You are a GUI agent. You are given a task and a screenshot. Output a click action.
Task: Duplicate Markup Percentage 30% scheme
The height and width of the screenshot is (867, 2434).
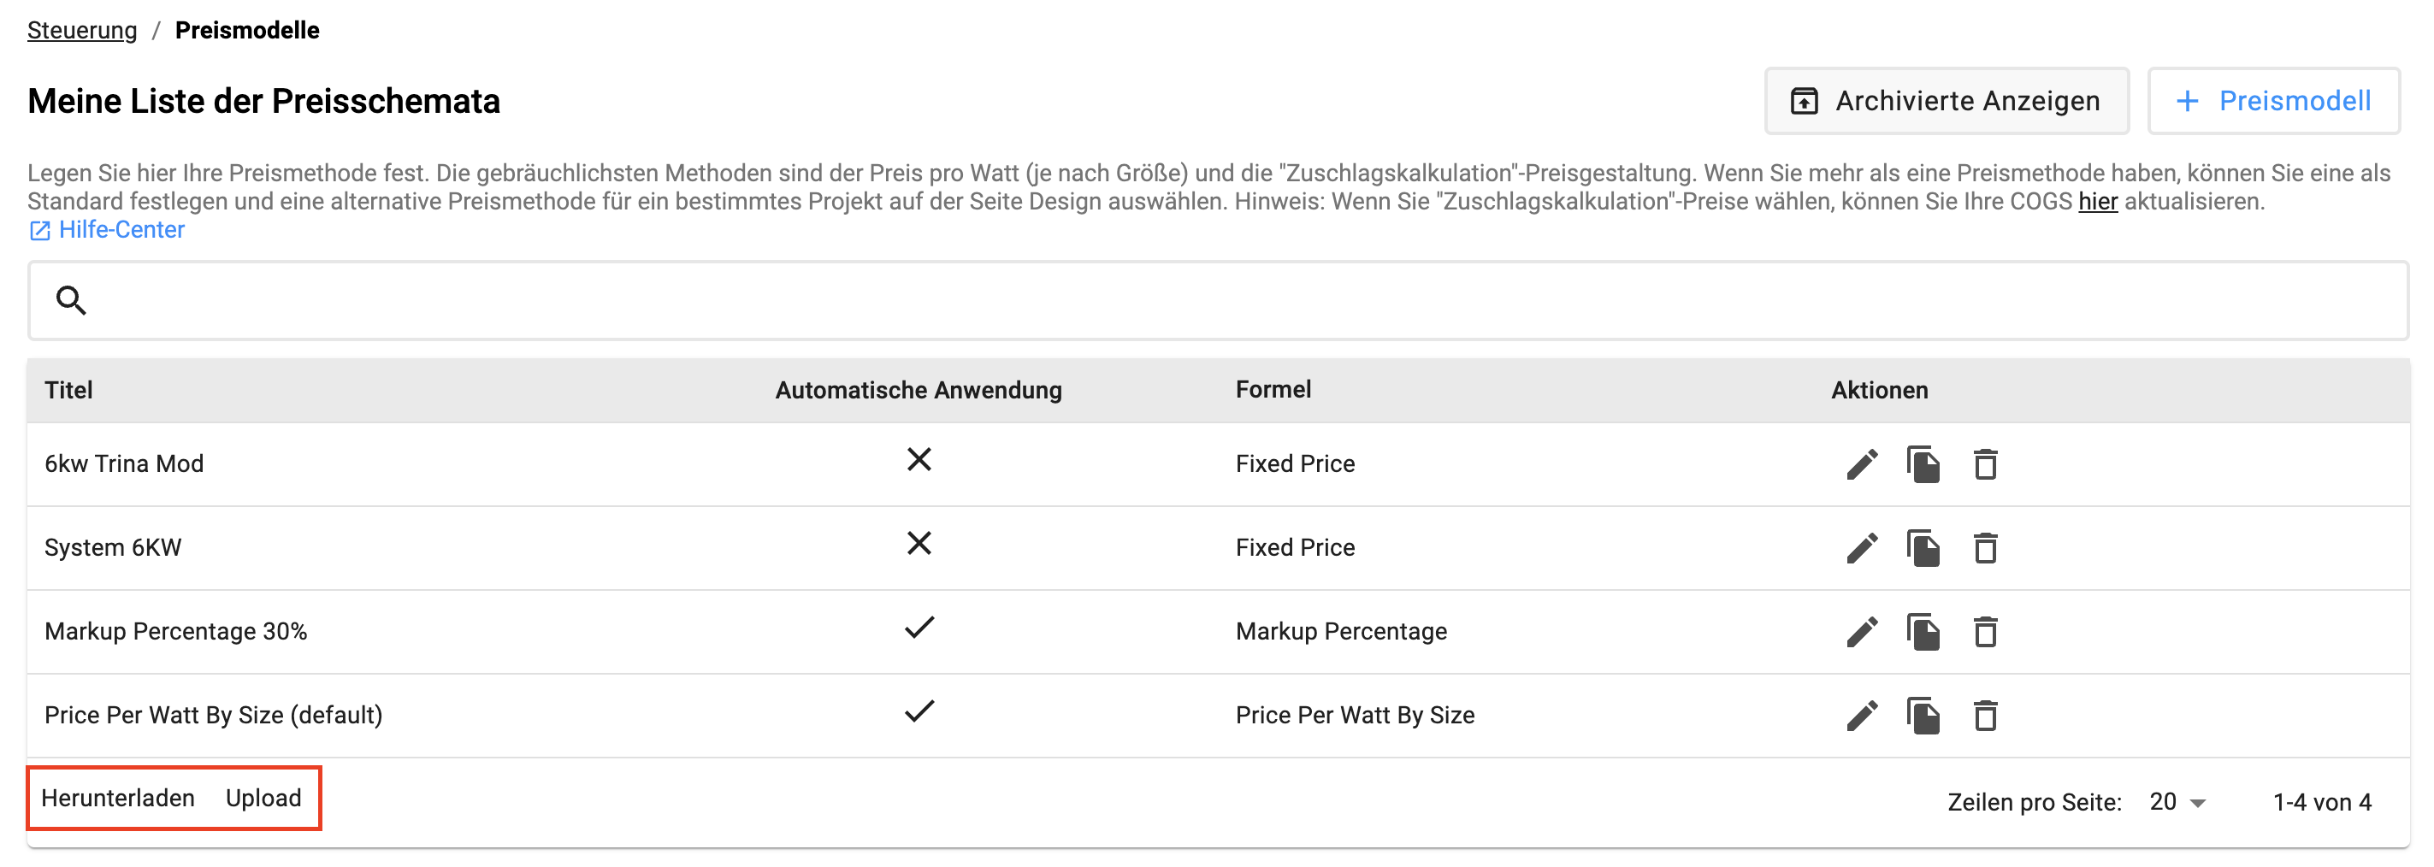coord(1923,632)
